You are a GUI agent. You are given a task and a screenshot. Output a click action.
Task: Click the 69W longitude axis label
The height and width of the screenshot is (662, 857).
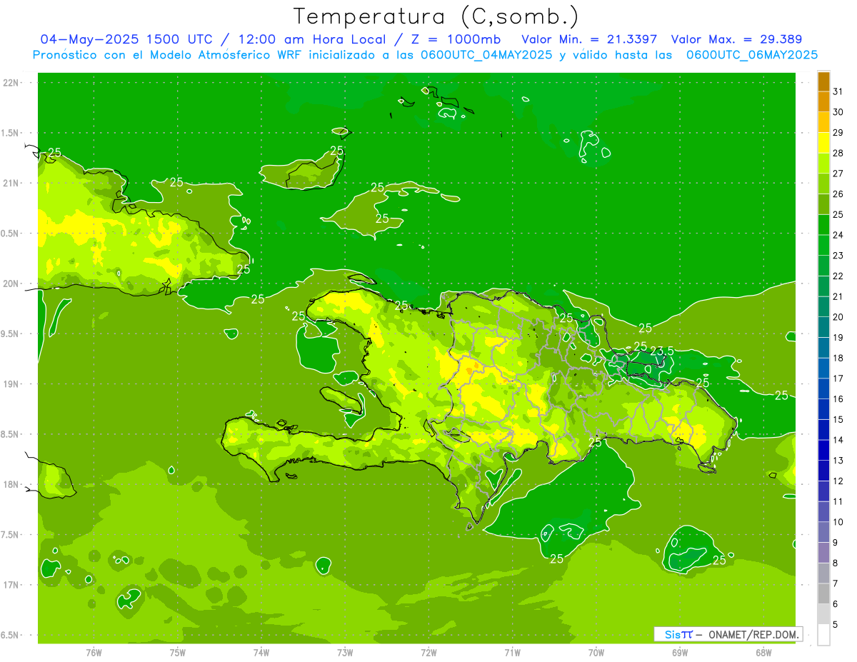pos(680,653)
